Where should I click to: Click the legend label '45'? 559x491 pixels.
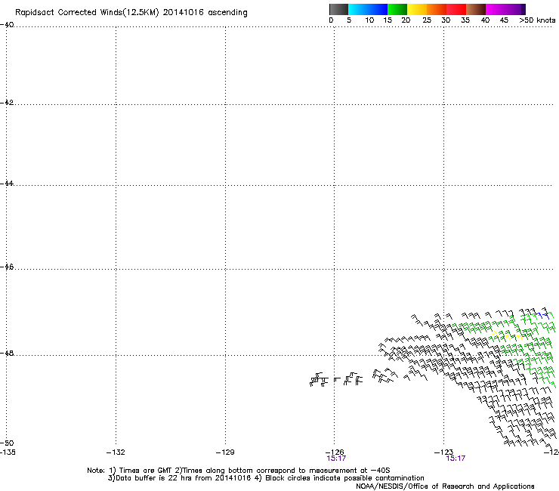click(x=504, y=20)
